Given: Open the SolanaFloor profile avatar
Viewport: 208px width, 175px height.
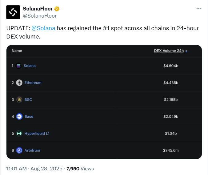Looking at the screenshot, I should [13, 12].
